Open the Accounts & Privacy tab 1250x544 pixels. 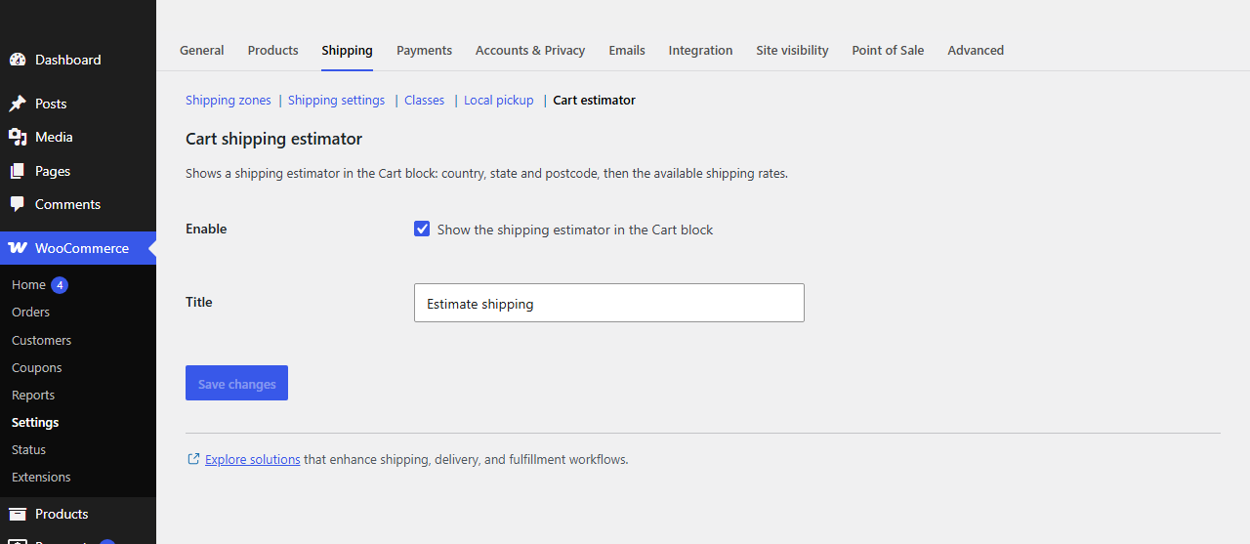click(x=530, y=50)
